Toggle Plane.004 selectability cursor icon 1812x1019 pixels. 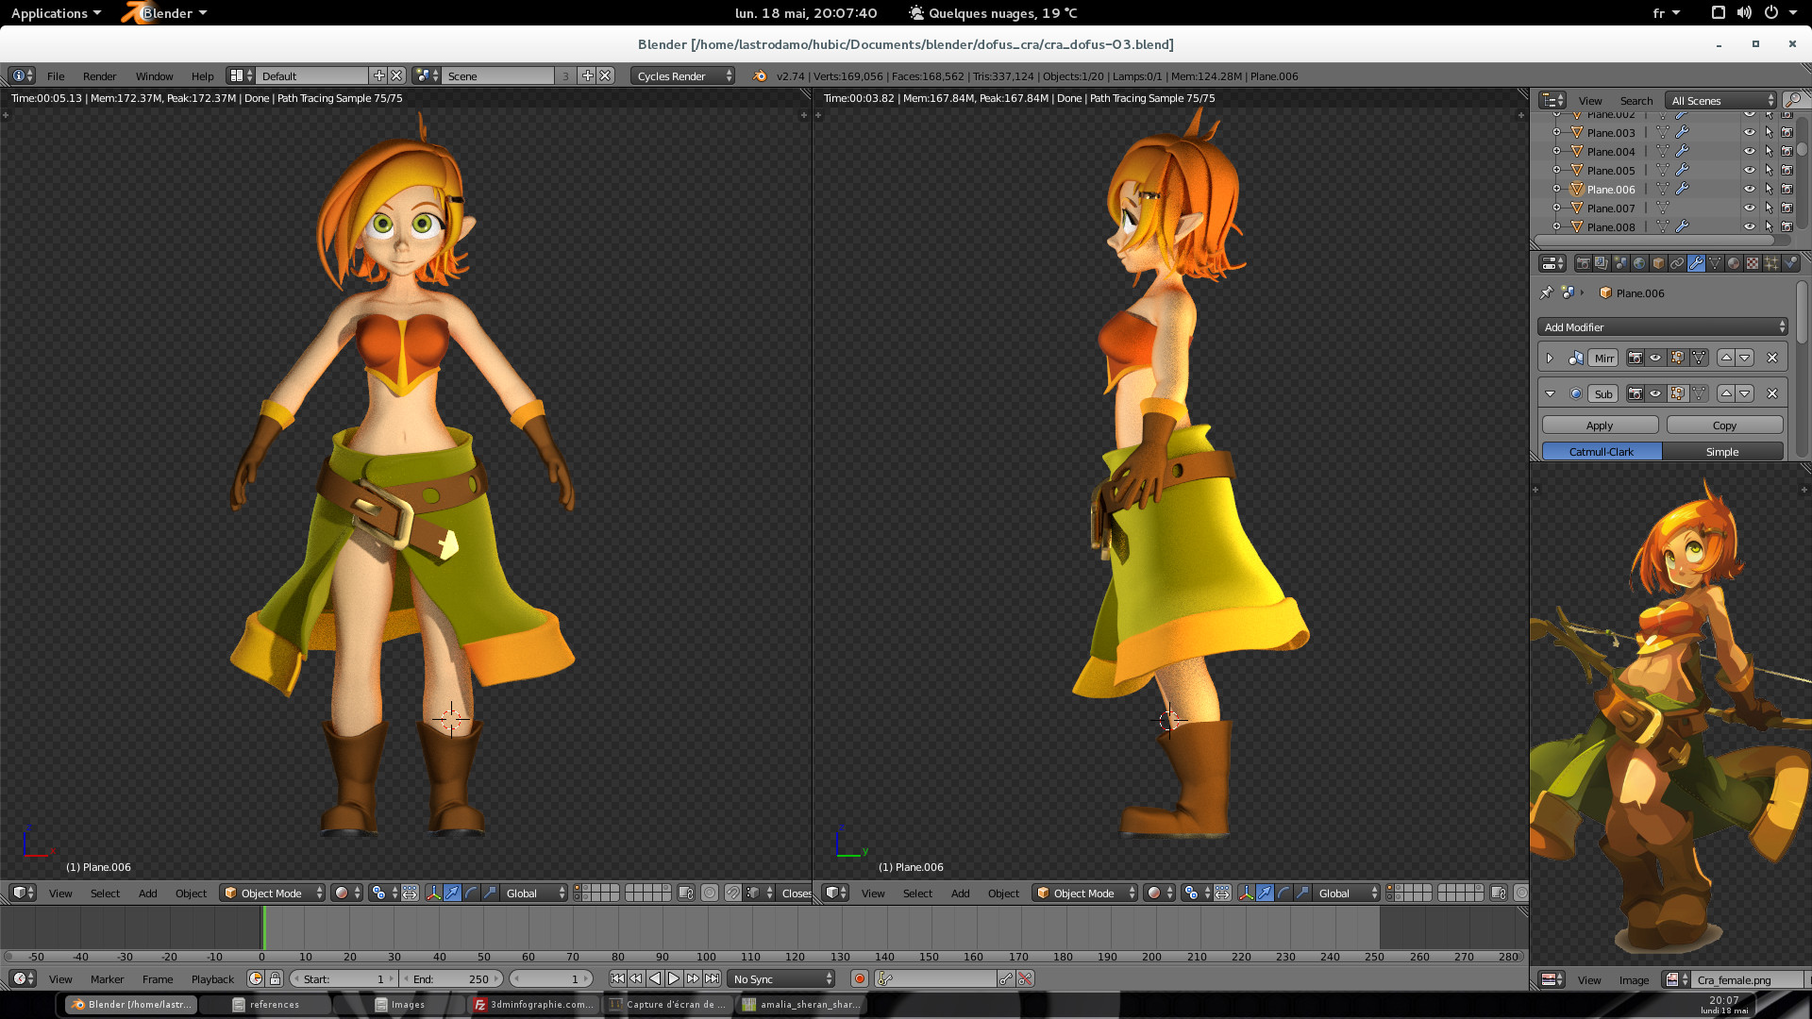[x=1769, y=152]
